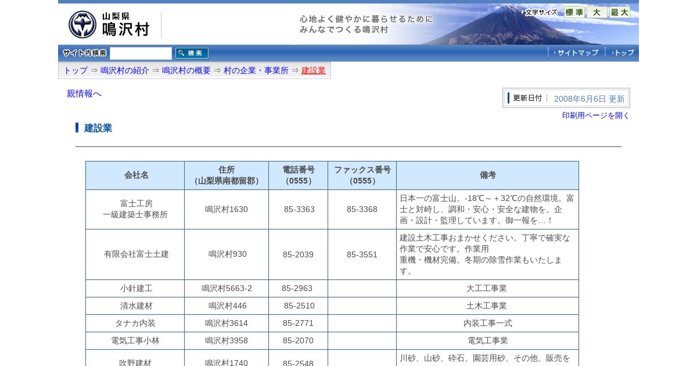Click the 備考 column header
This screenshot has height=366, width=697.
[488, 175]
